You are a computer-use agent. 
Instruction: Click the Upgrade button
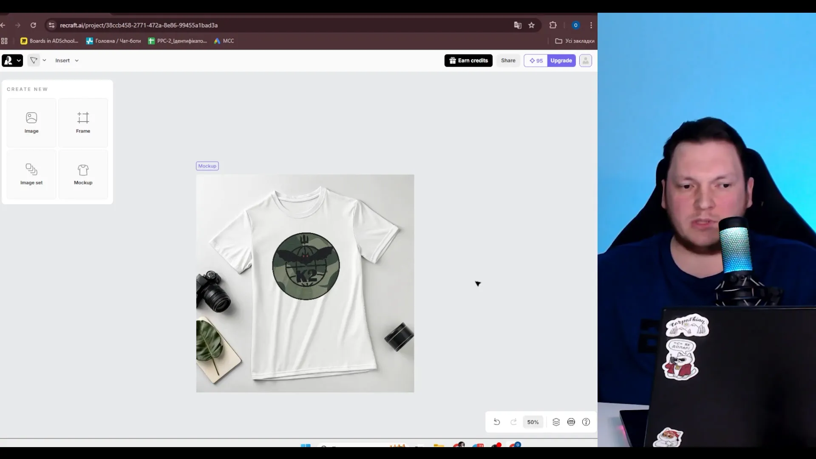(x=561, y=60)
